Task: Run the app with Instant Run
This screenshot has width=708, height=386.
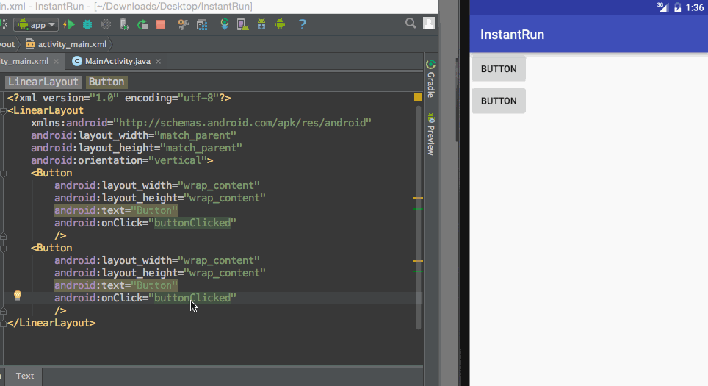Action: (69, 24)
